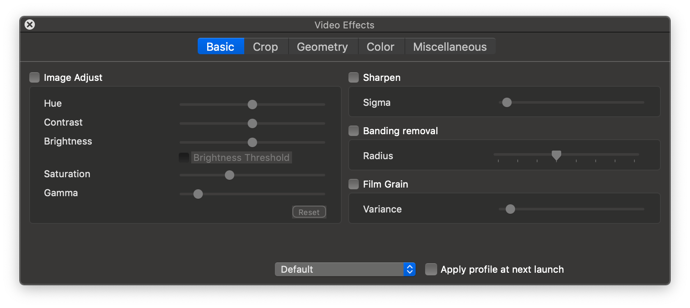Enable the Sharpen checkbox
Screen dimensions: 690x308
pyautogui.click(x=354, y=77)
